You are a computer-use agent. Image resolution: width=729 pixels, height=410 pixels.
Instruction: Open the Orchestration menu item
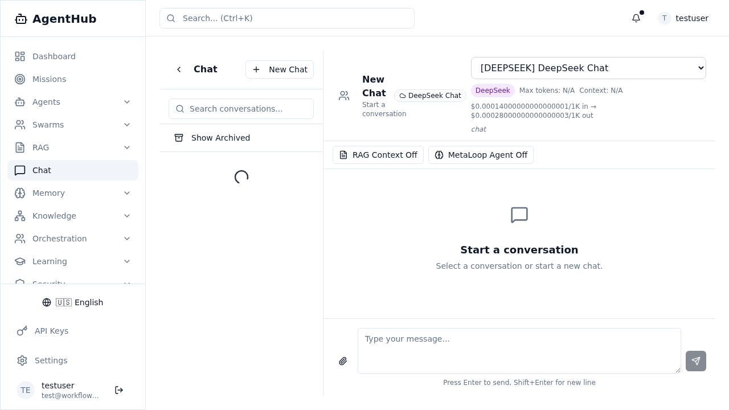click(x=59, y=239)
